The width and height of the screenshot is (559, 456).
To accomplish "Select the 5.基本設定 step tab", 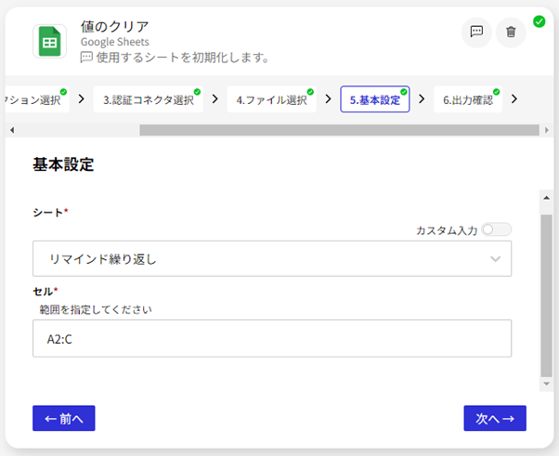I will 374,99.
